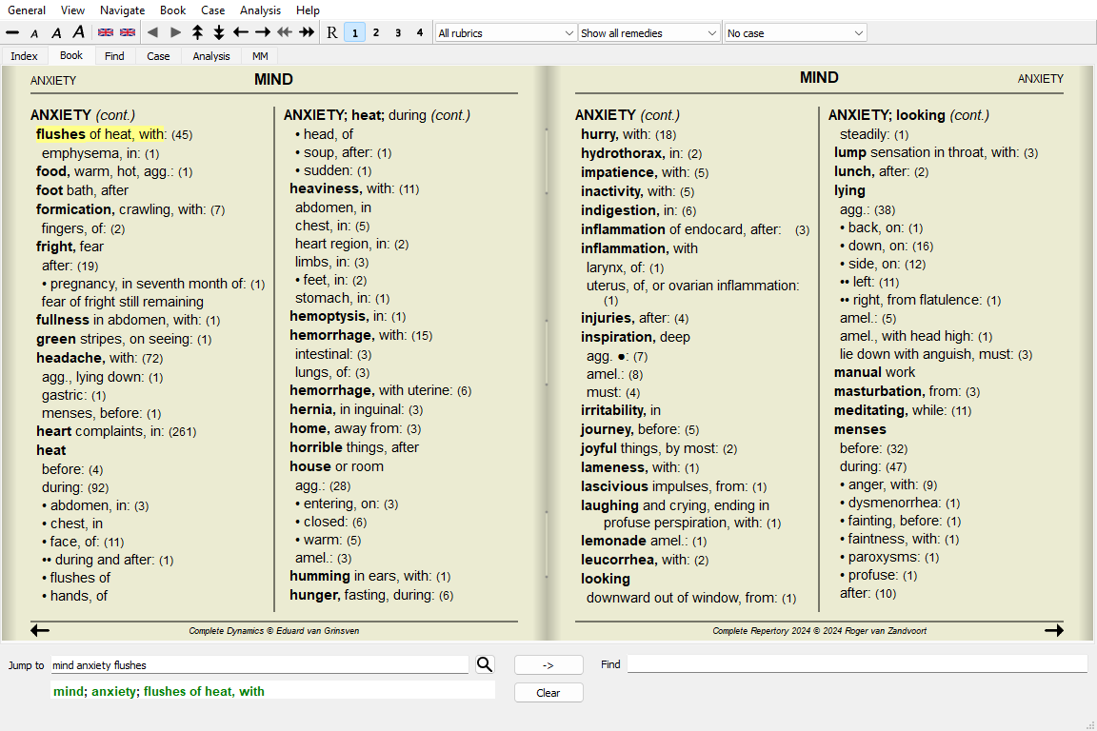Open the Help menu
1097x731 pixels.
308,10
